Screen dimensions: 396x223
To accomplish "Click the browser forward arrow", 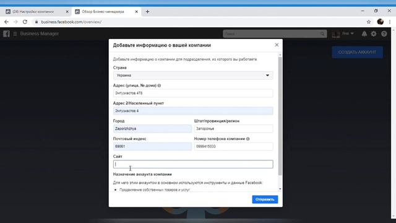I will click(15, 22).
